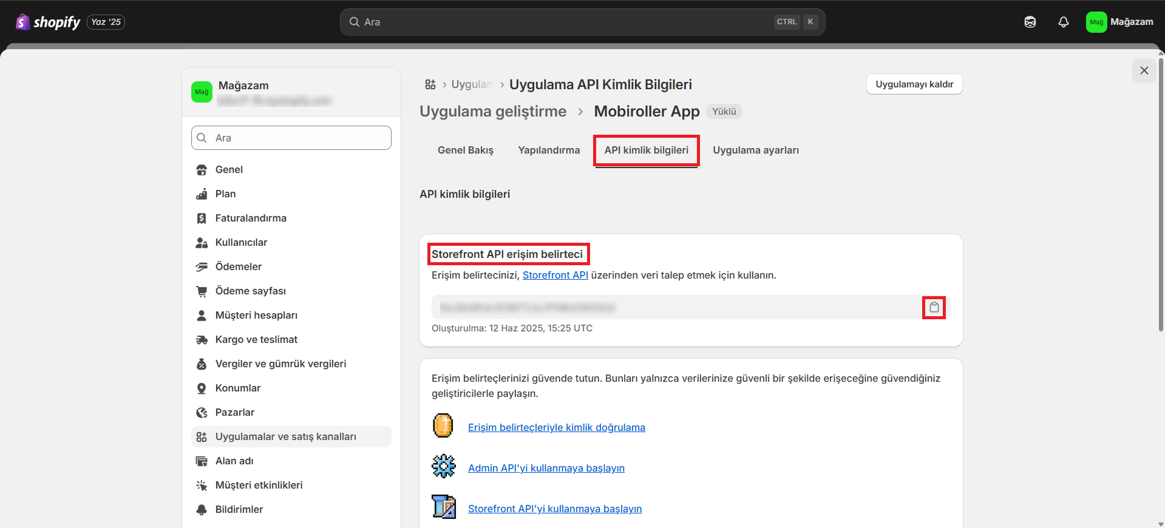
Task: Open Genel settings
Action: (x=291, y=170)
